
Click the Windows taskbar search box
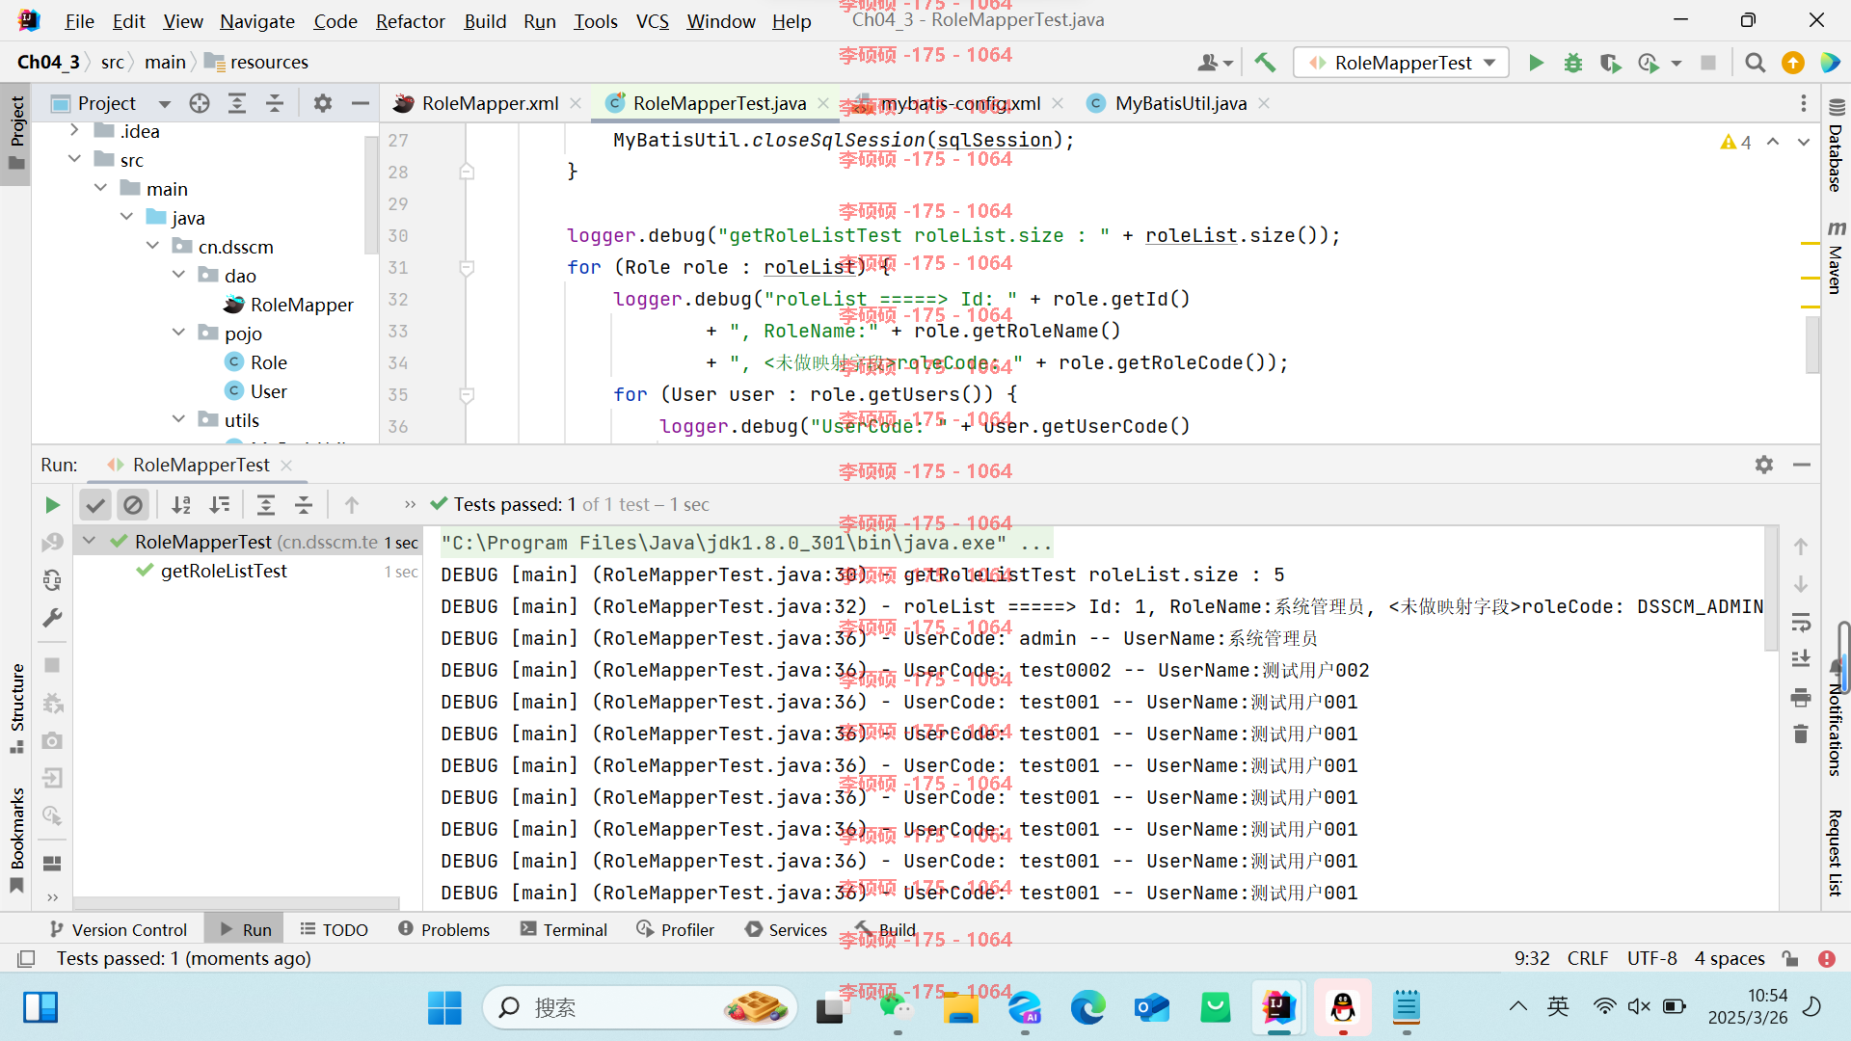click(x=639, y=1007)
